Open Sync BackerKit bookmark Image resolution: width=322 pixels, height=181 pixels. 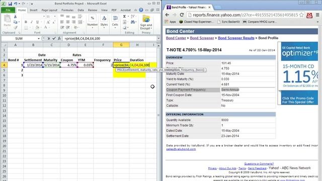tap(228, 22)
